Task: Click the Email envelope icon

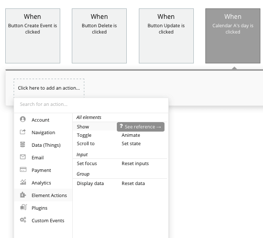Action: pos(23,157)
